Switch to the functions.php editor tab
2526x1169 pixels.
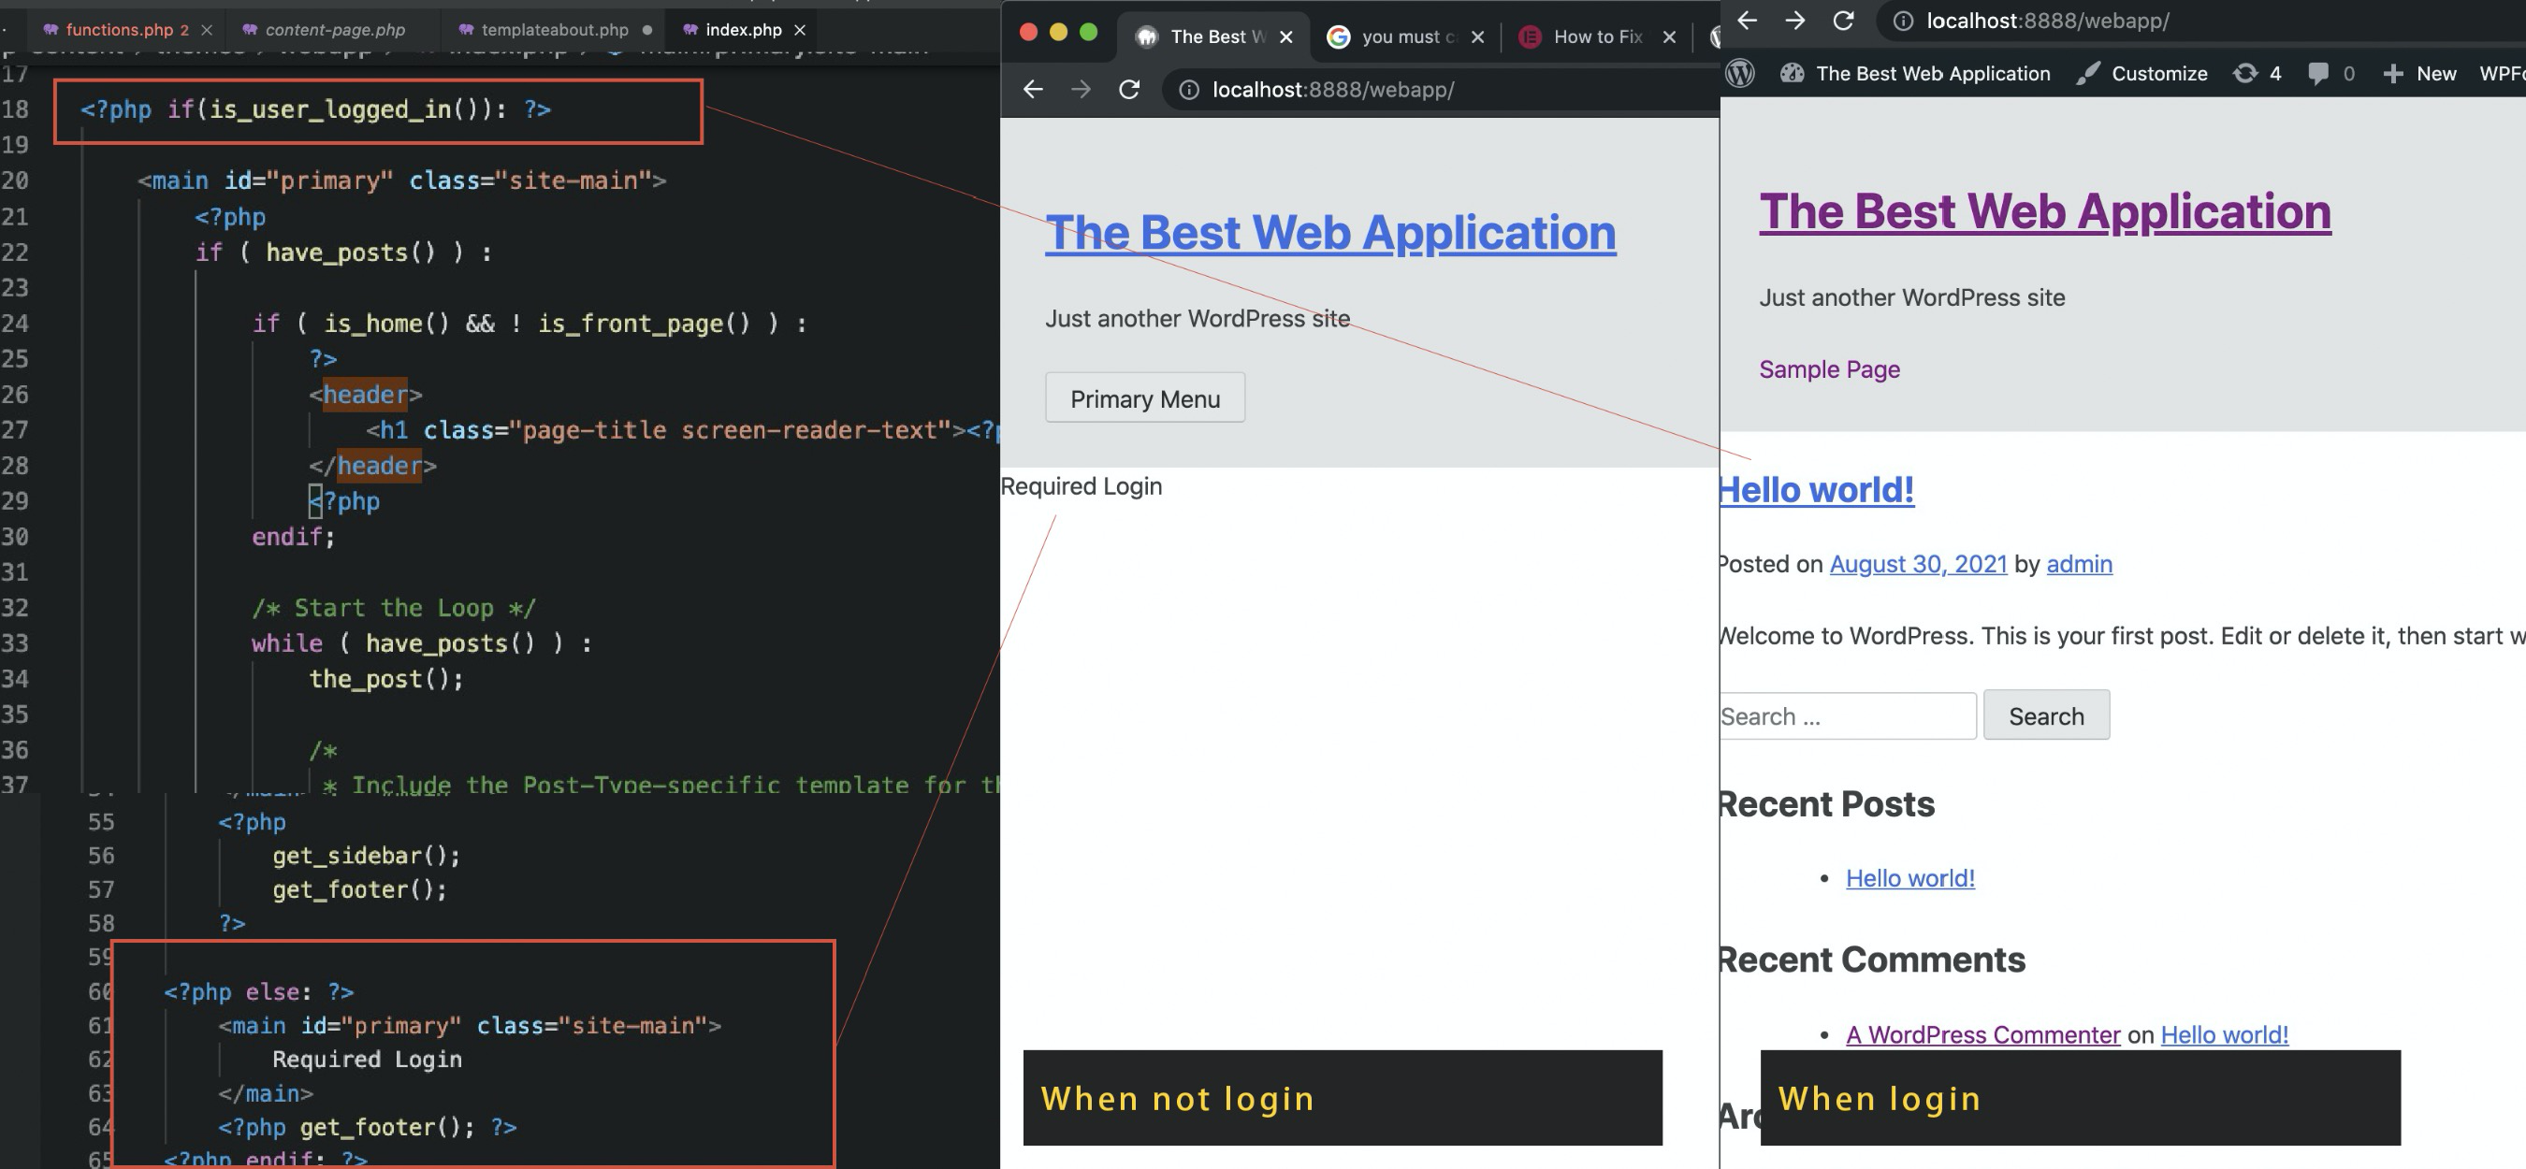[119, 30]
